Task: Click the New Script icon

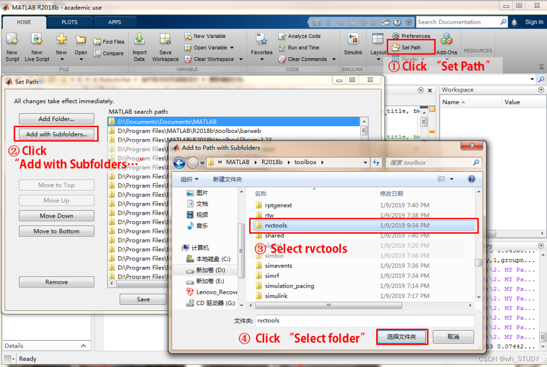Action: 12,39
